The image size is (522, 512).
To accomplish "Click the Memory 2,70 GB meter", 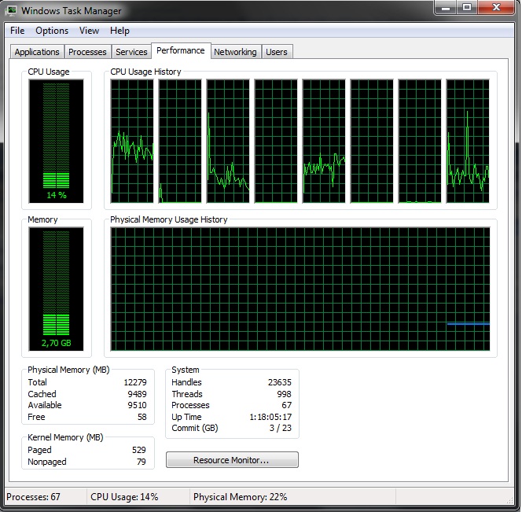I will (x=56, y=289).
